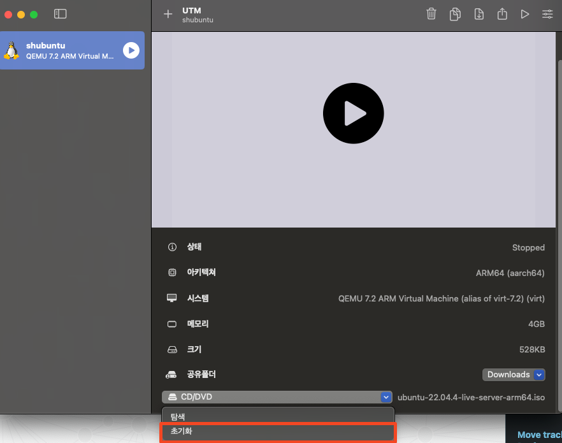Click the shared folder drive icon
The height and width of the screenshot is (443, 562).
(171, 375)
